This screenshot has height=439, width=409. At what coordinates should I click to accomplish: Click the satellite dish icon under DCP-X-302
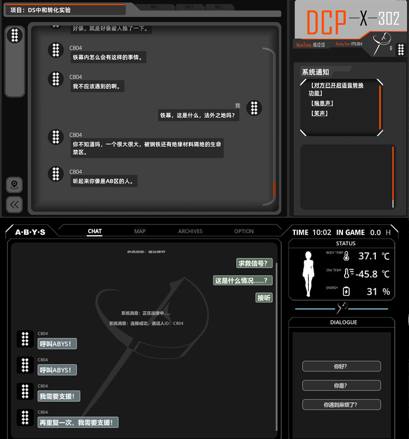click(x=381, y=44)
